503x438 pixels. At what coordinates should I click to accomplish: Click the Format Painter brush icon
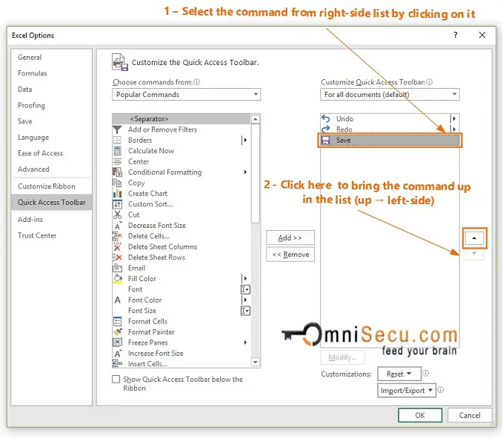pyautogui.click(x=117, y=332)
